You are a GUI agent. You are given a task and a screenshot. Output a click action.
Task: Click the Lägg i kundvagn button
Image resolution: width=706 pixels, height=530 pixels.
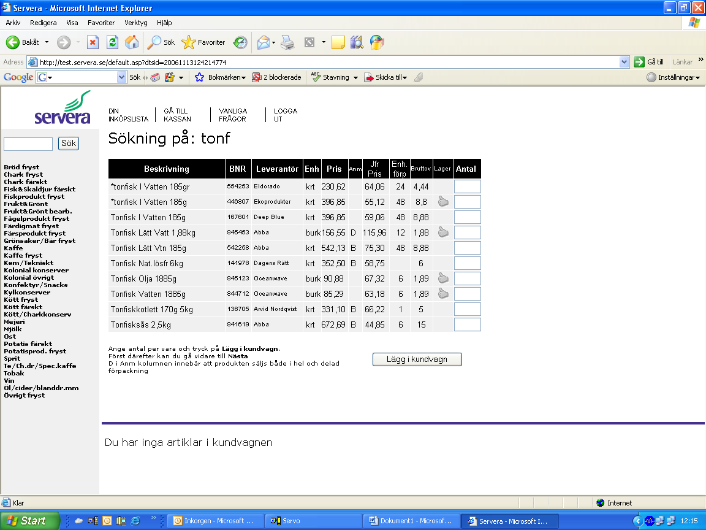417,359
